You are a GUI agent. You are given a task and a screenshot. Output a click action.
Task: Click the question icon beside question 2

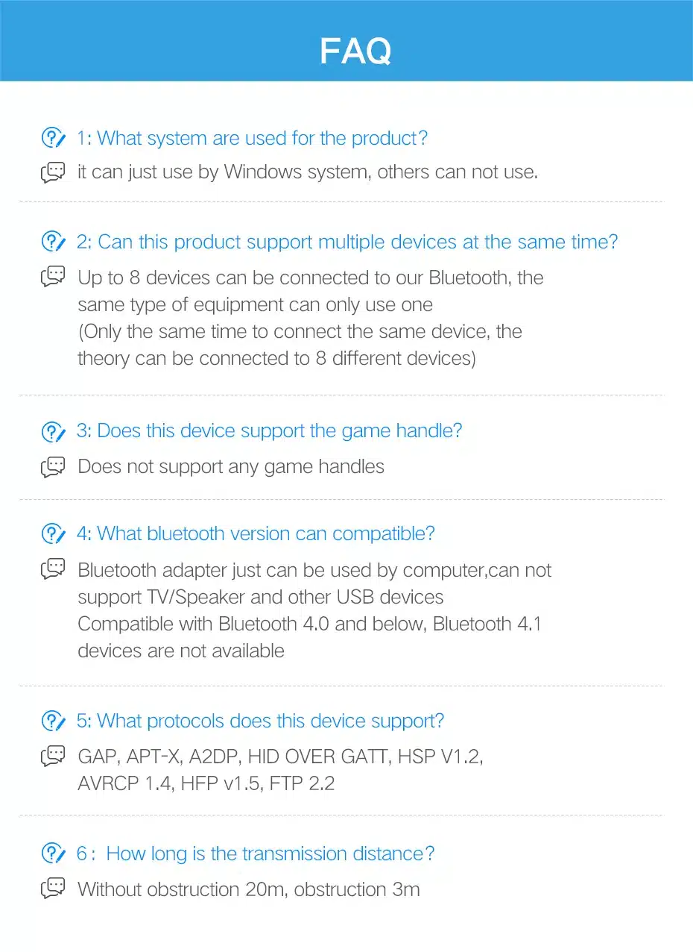pos(53,242)
